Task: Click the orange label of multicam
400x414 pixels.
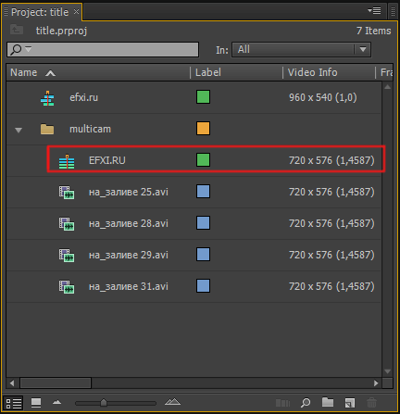Action: 203,129
